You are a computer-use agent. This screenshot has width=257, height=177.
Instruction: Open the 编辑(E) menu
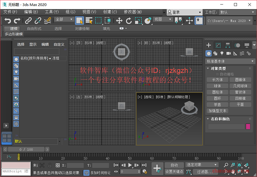click(x=31, y=12)
